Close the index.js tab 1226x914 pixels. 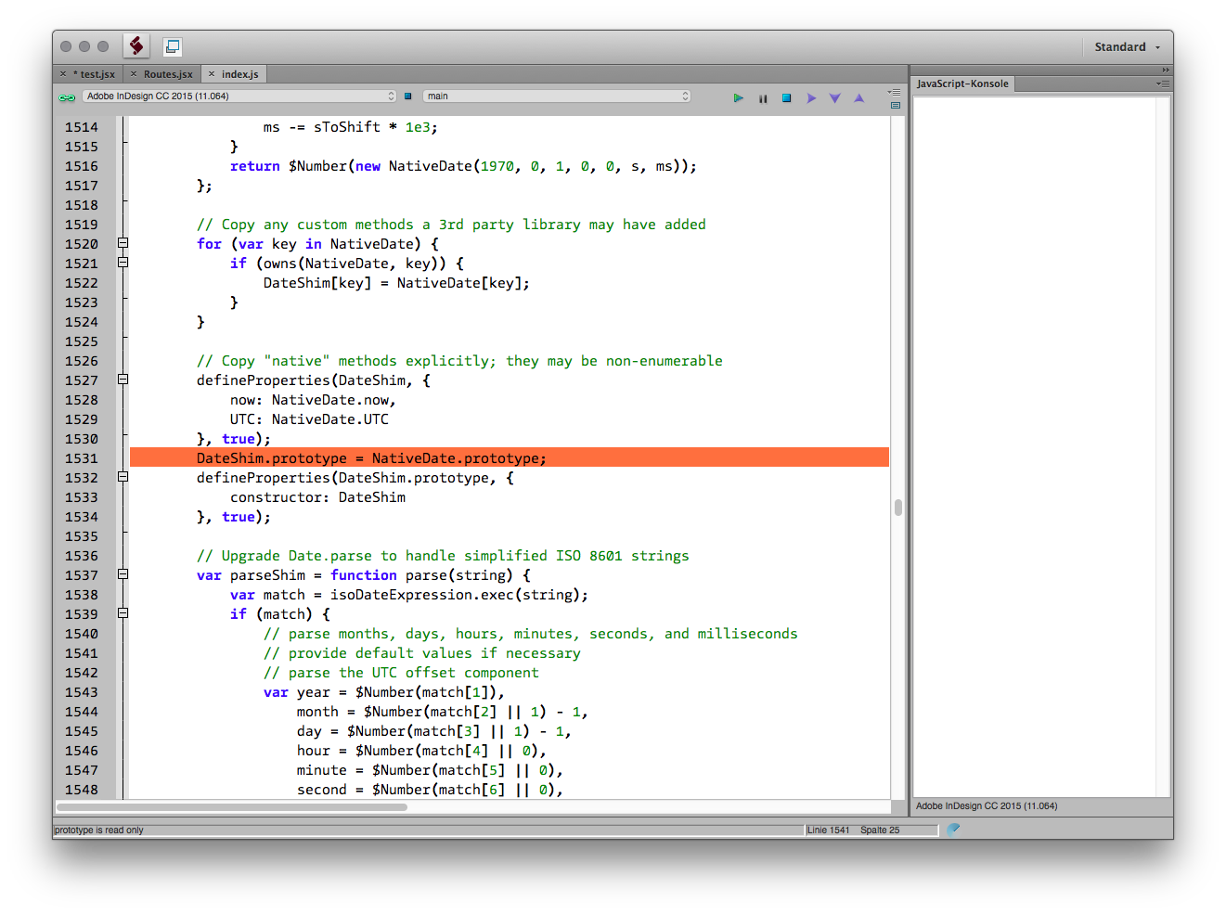tap(212, 74)
